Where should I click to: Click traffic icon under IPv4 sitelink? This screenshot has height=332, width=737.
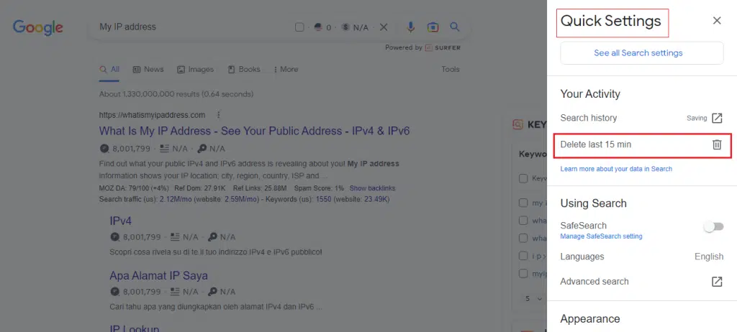(115, 237)
